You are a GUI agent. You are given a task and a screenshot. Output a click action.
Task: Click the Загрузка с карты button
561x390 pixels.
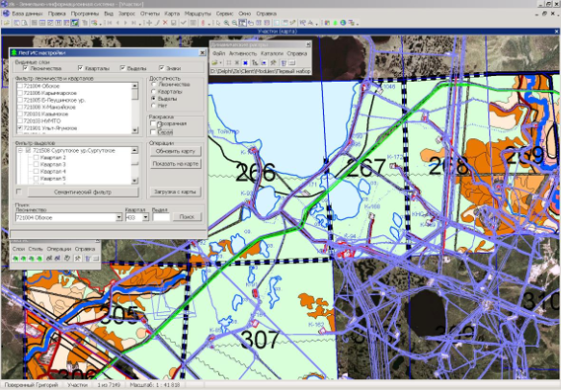click(x=176, y=192)
